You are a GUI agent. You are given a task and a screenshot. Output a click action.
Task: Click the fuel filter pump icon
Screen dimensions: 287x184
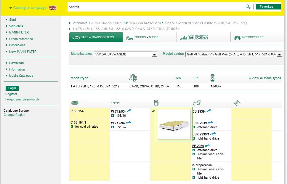[156, 103]
